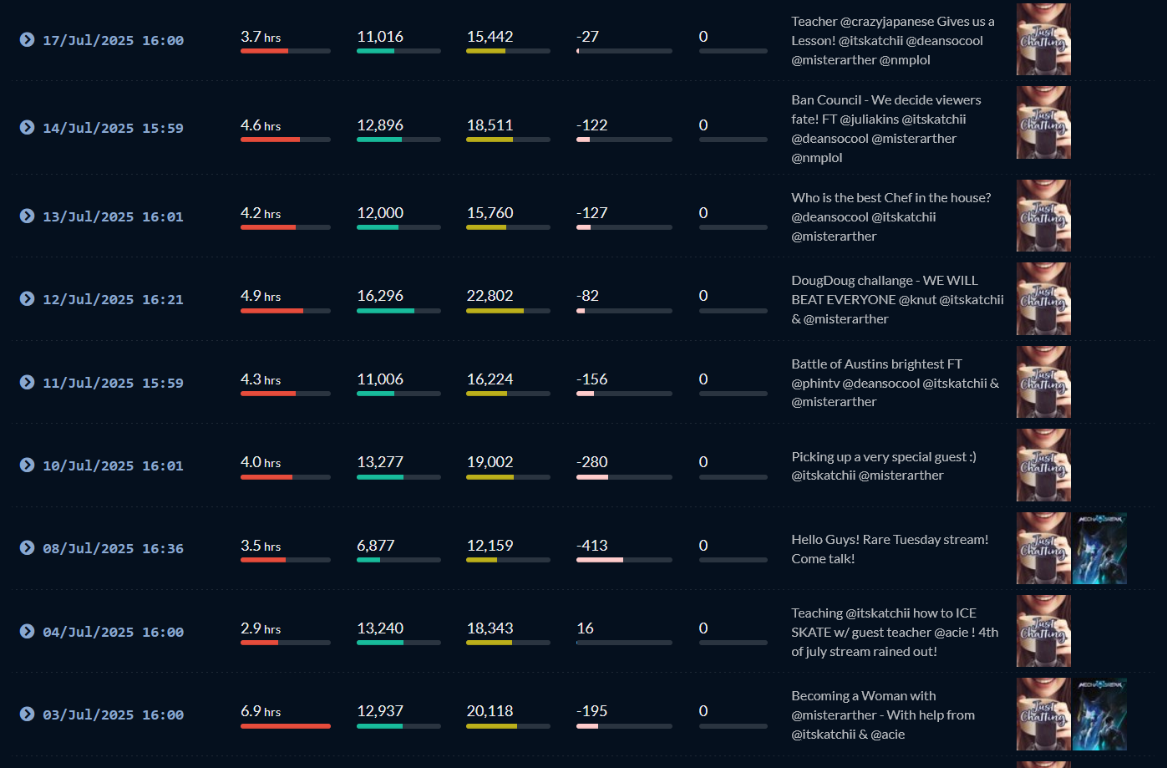Viewport: 1167px width, 768px height.
Task: Click Just Chatting thumbnail for 17/Jul stream
Action: pyautogui.click(x=1043, y=39)
